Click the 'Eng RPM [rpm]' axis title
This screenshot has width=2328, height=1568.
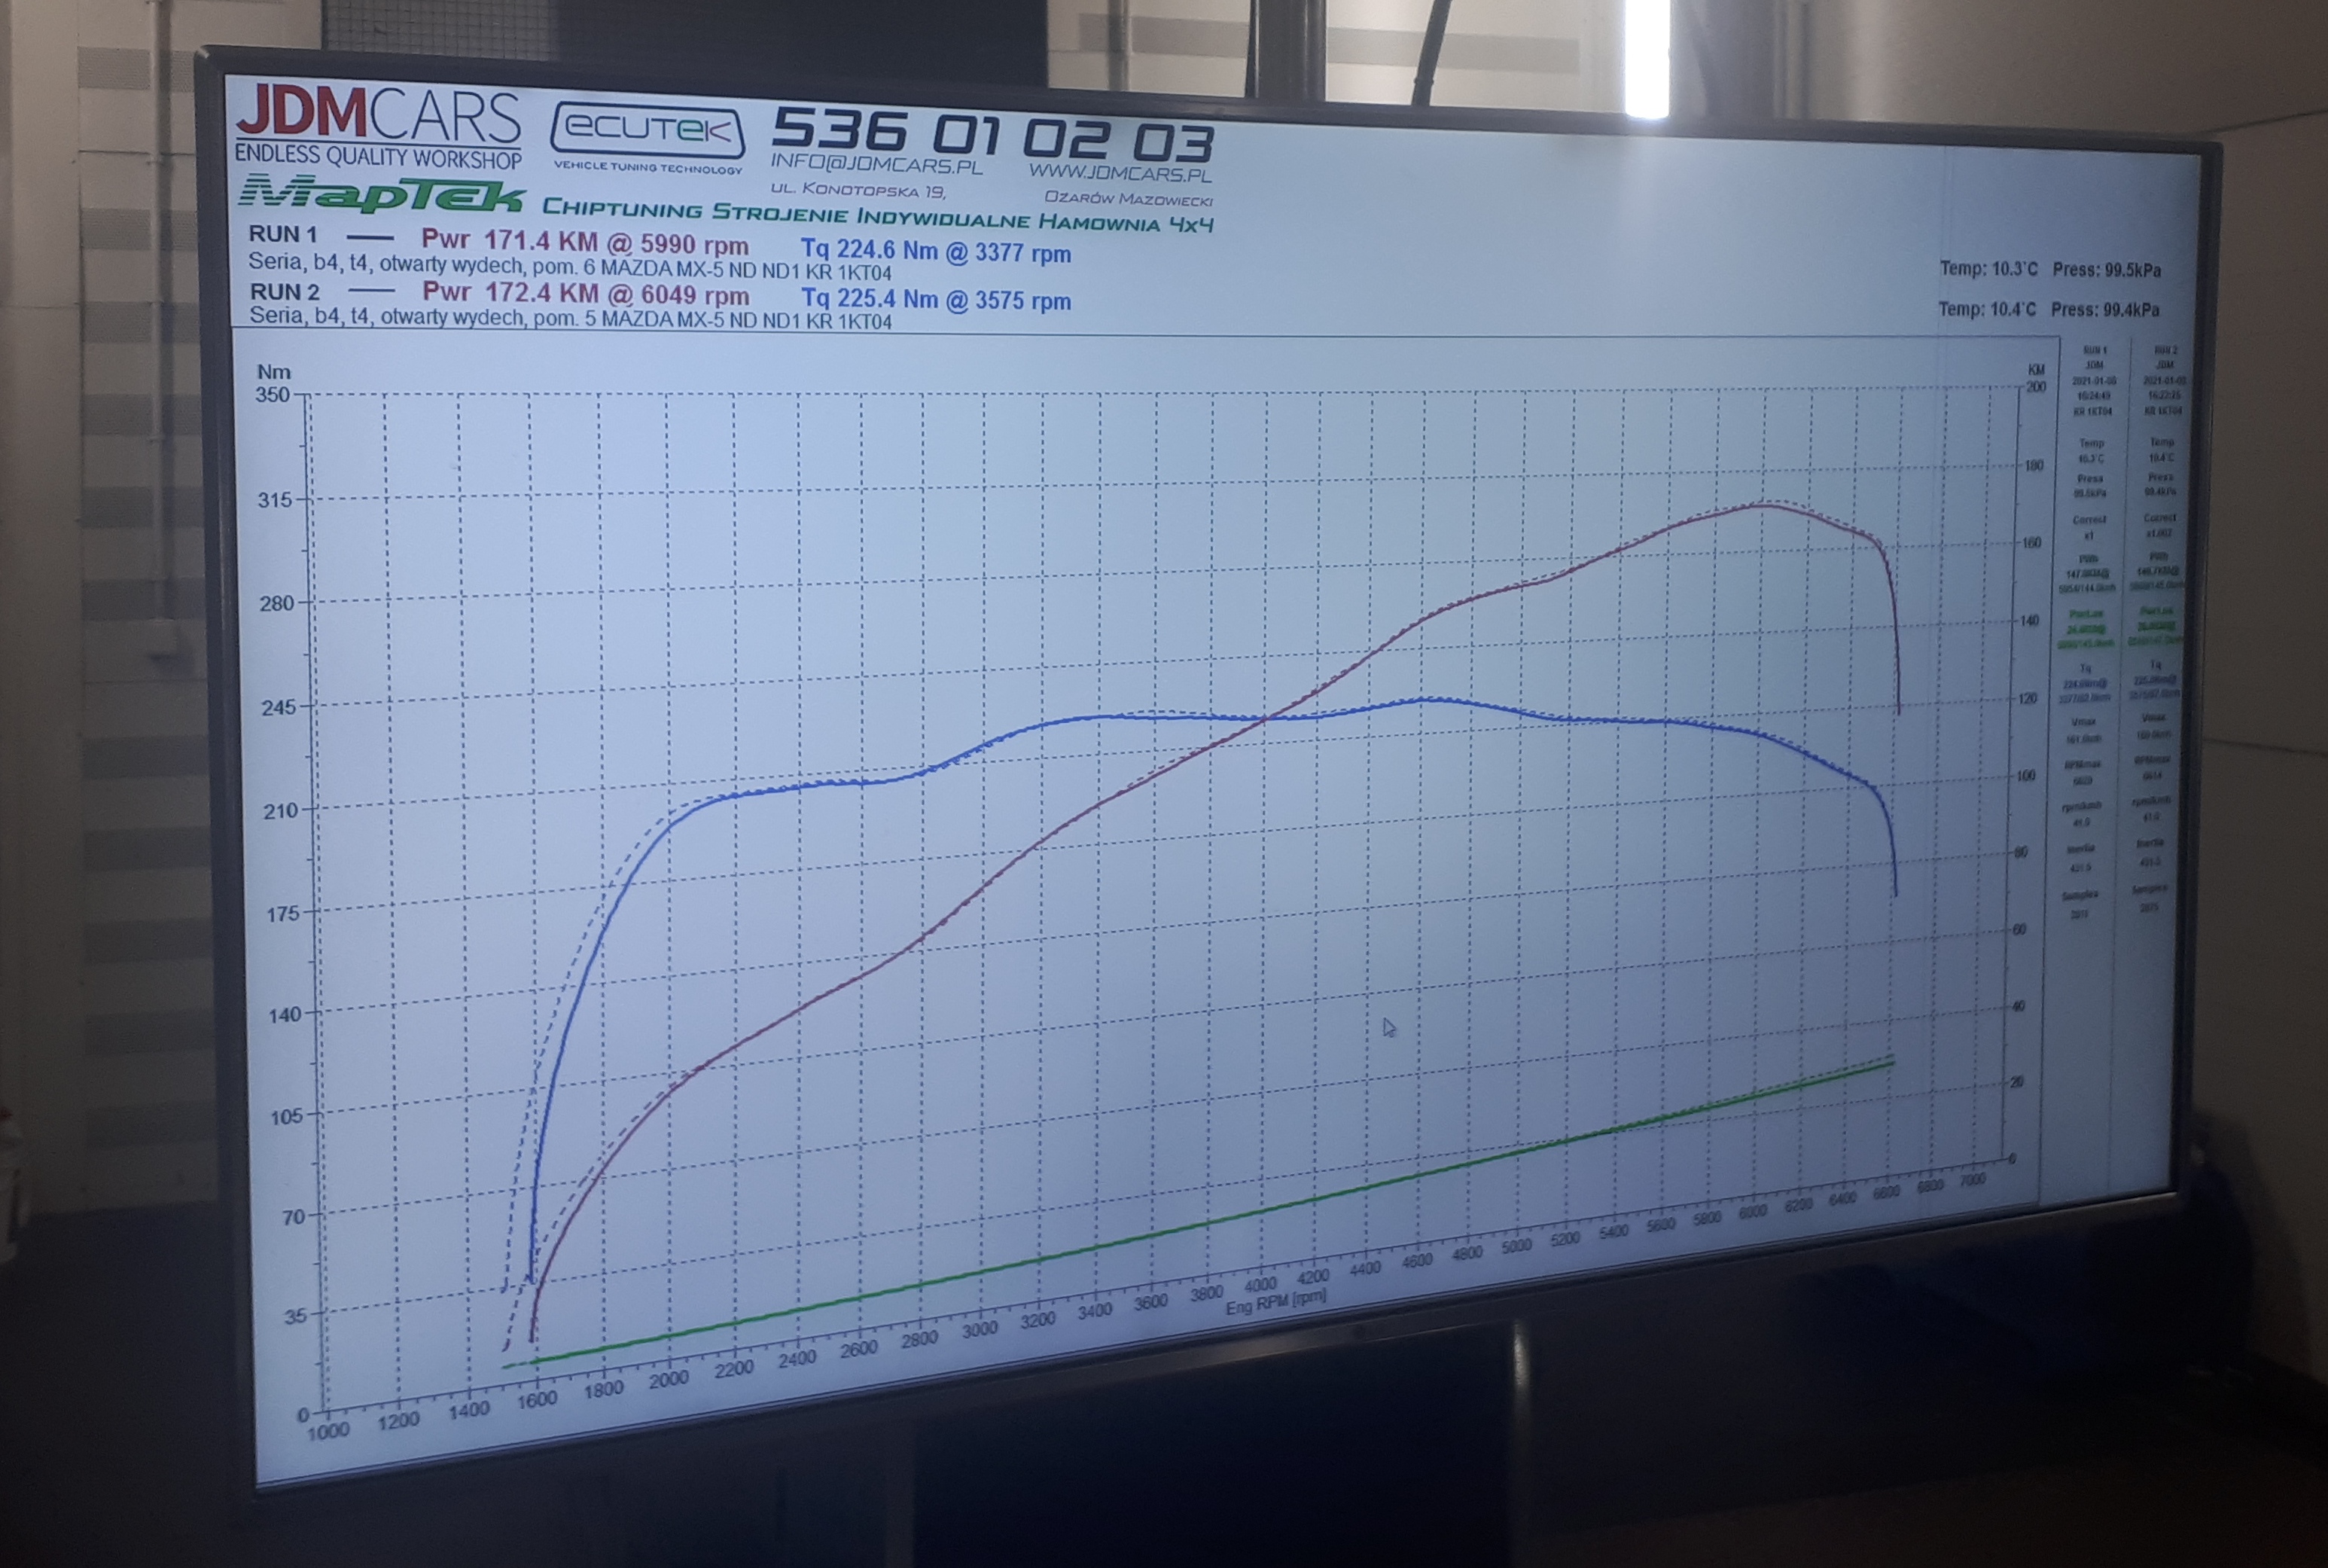pos(1276,1301)
